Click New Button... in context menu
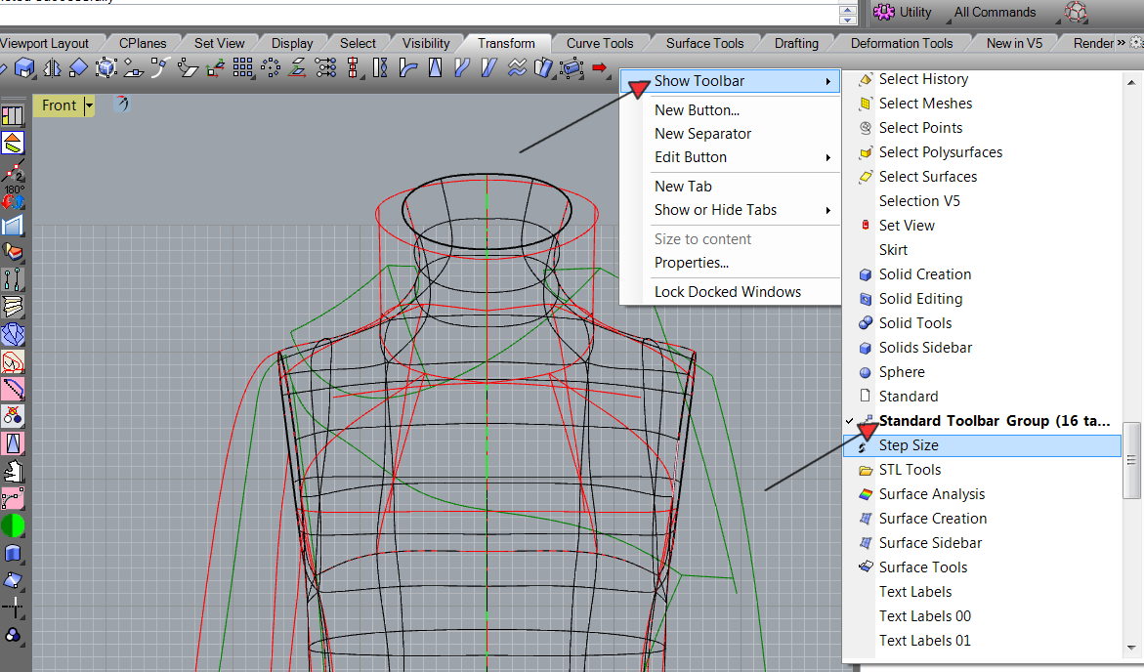 coord(697,110)
